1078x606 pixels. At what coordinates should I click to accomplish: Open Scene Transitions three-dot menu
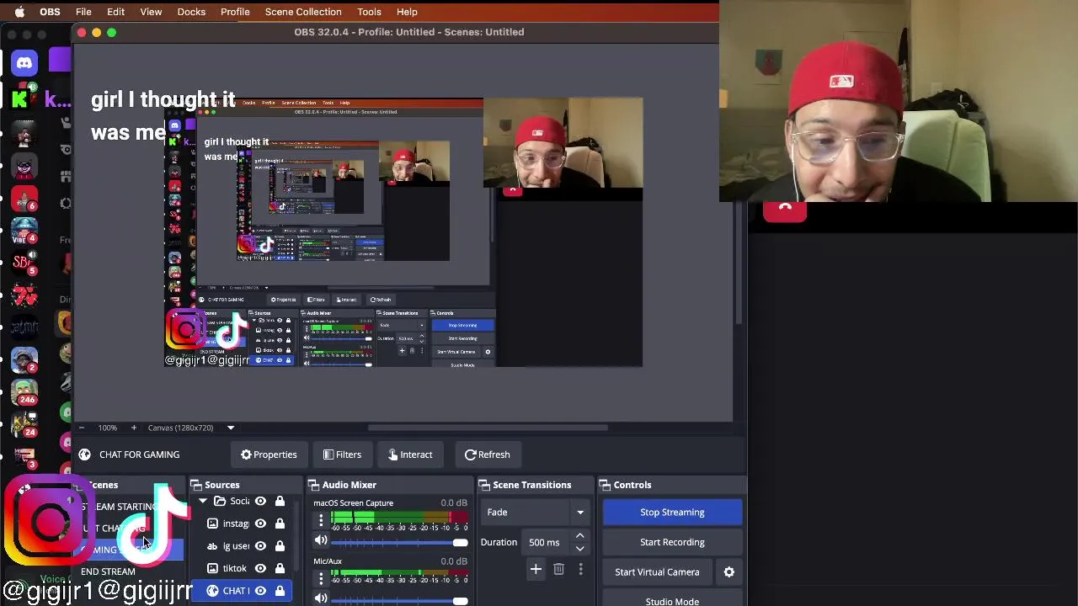click(x=580, y=570)
